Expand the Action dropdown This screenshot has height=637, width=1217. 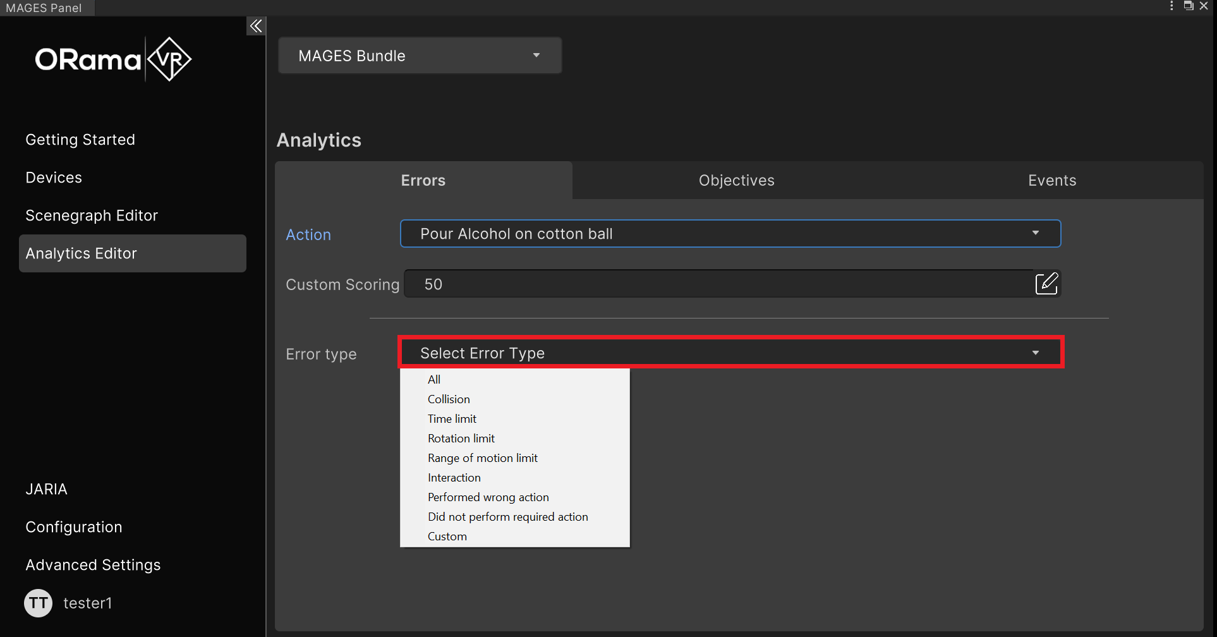(730, 234)
